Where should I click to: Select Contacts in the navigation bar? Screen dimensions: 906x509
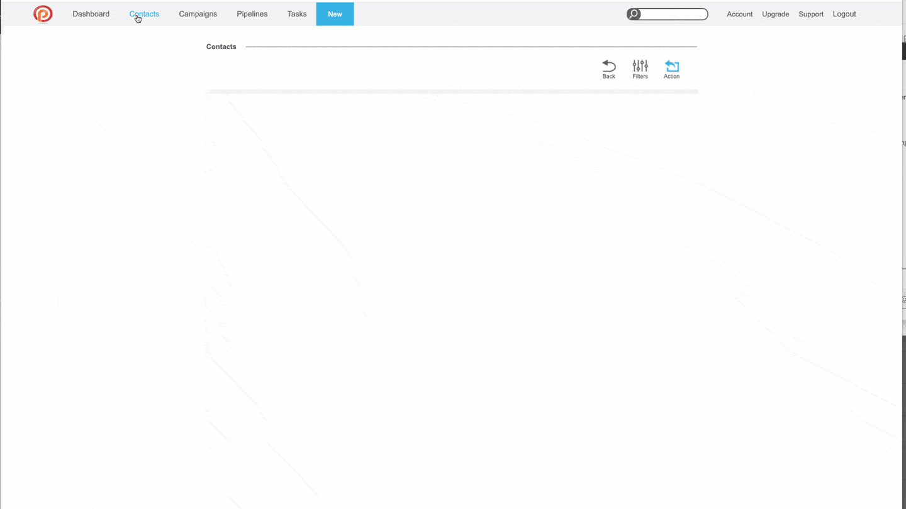coord(144,14)
